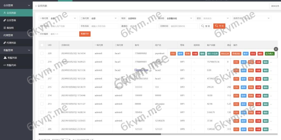The image size is (281, 140).
Task: Check the row checkbox for UID 220
Action: [x=42, y=54]
